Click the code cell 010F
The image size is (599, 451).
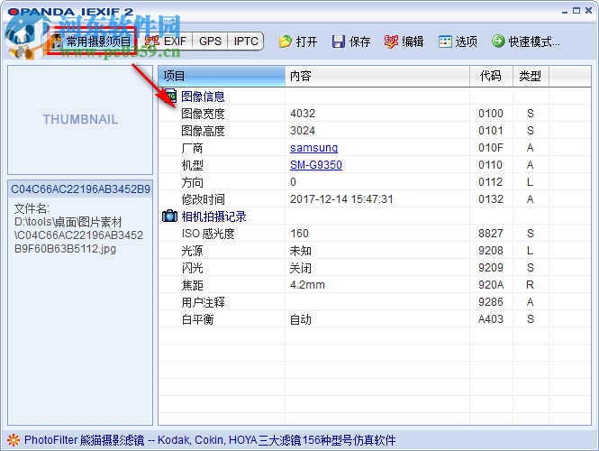pos(491,148)
